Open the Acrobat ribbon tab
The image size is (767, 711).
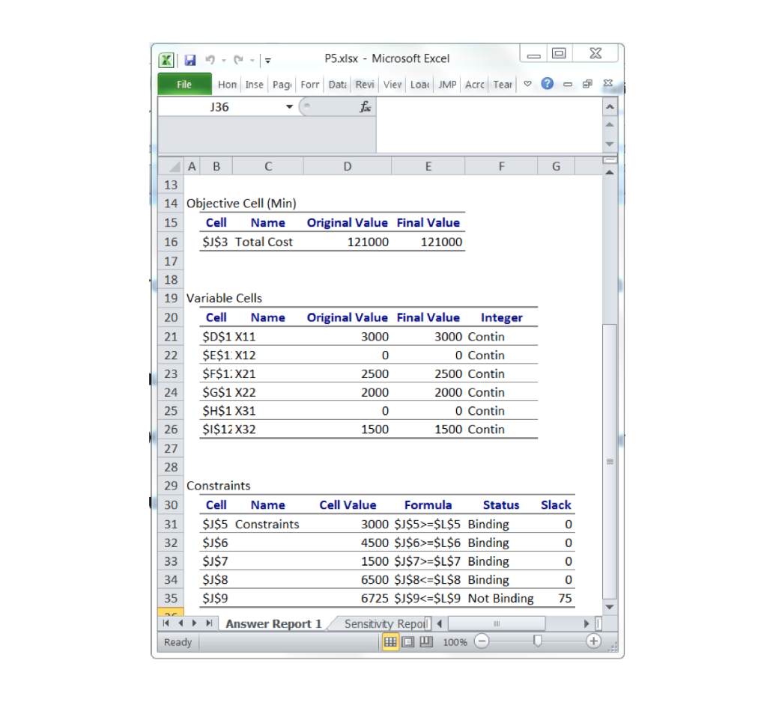pyautogui.click(x=474, y=85)
